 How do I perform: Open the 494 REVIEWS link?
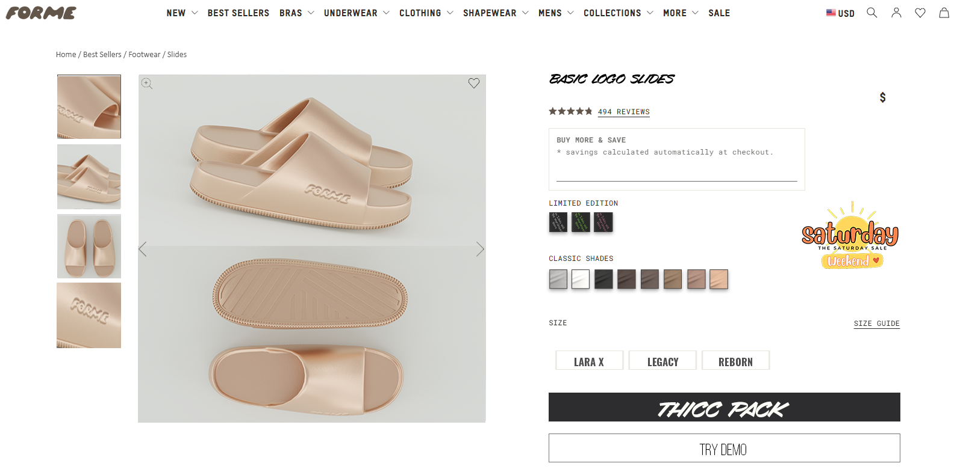[623, 112]
